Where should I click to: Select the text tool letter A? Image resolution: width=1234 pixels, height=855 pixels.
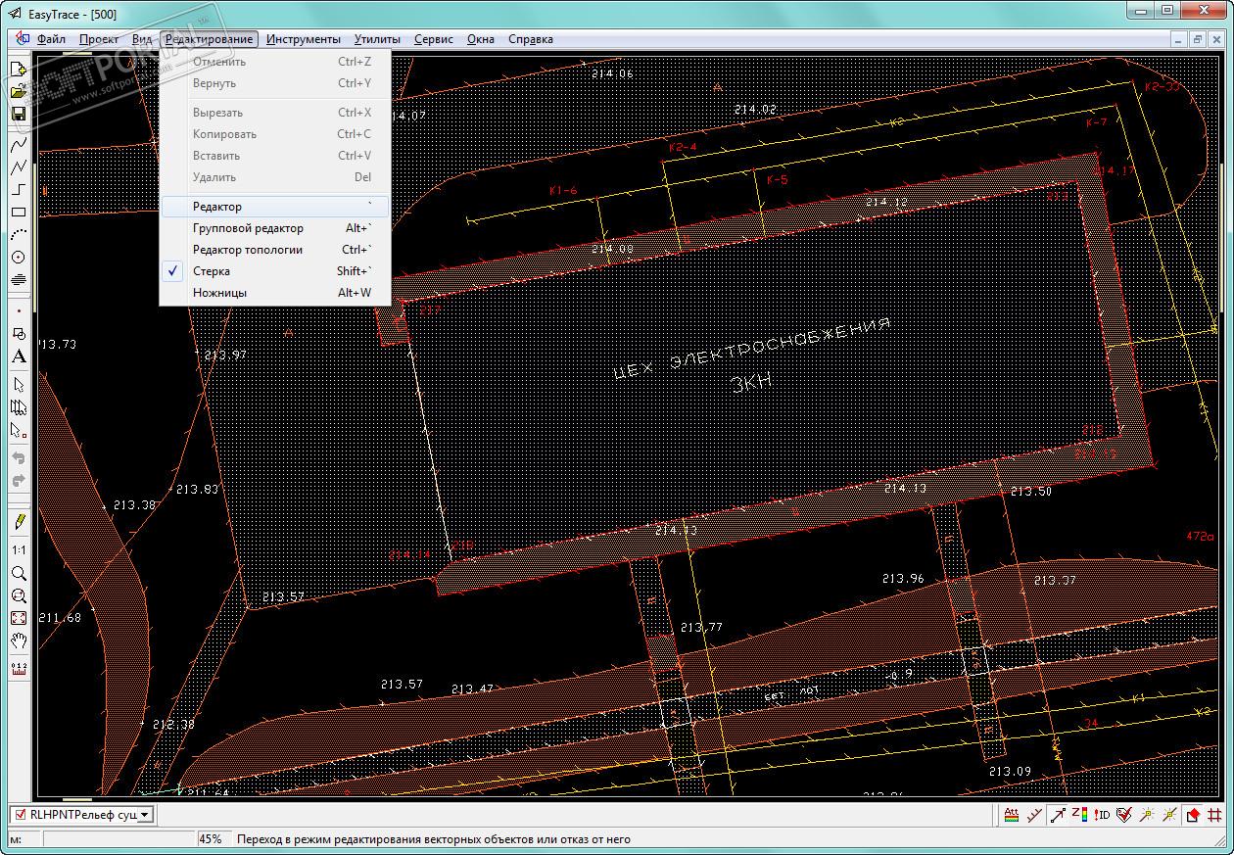click(x=18, y=356)
